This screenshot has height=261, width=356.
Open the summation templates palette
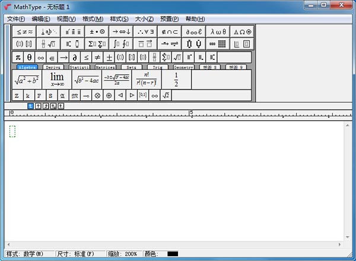(x=97, y=44)
